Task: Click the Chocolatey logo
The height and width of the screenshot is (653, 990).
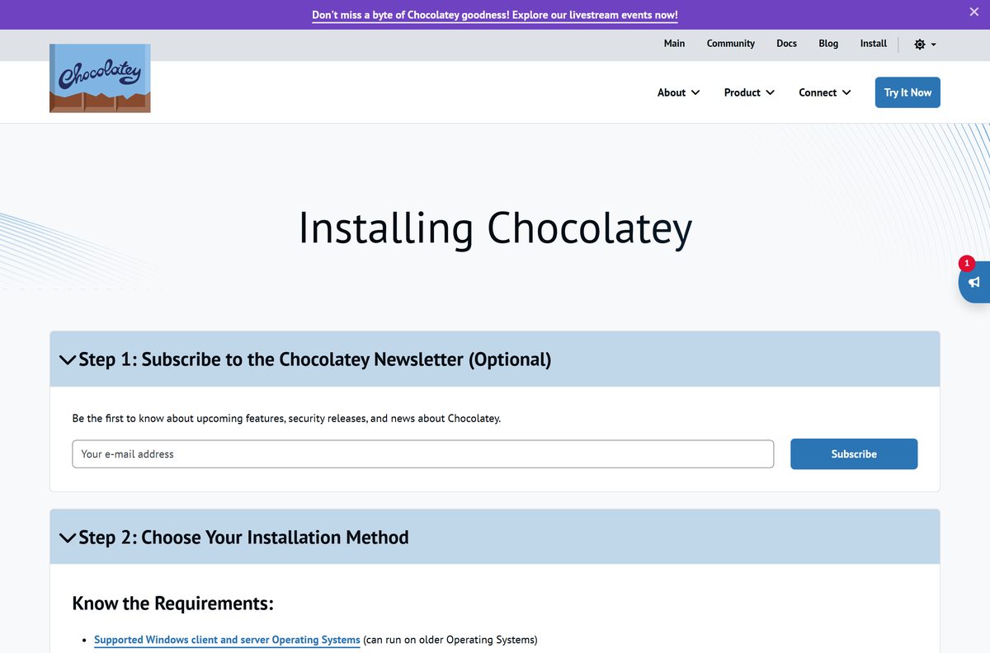Action: coord(100,78)
